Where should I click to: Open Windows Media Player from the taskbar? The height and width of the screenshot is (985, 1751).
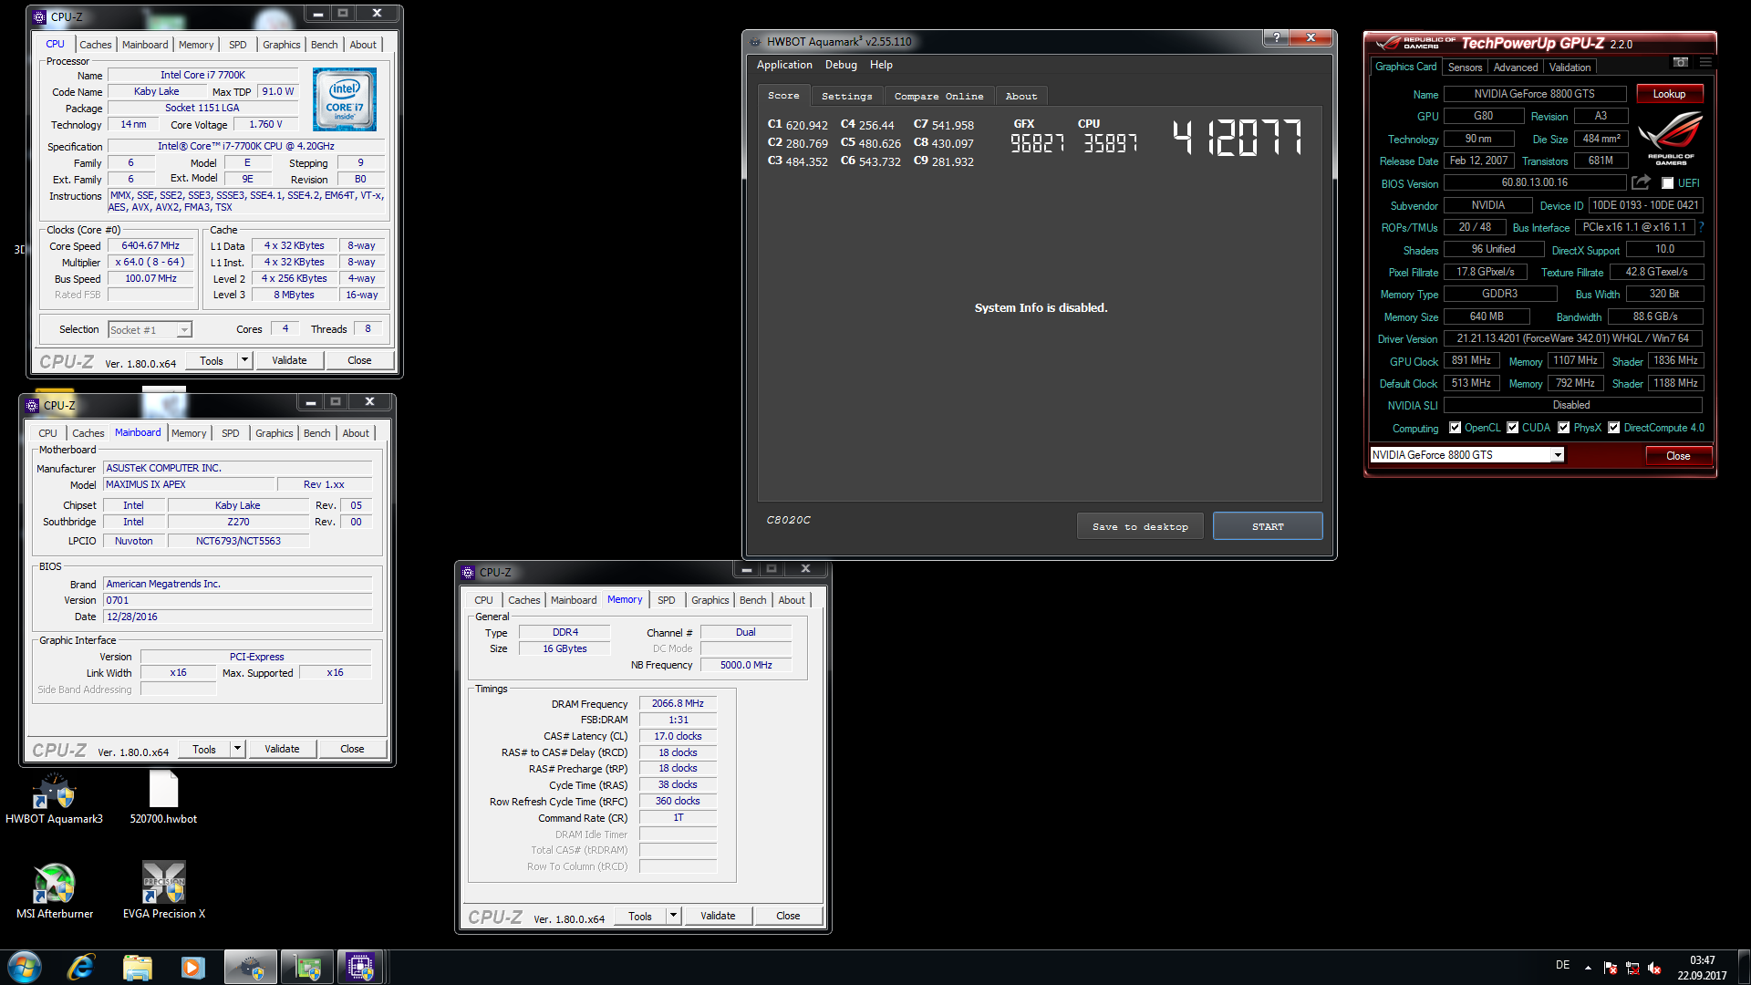click(x=192, y=967)
